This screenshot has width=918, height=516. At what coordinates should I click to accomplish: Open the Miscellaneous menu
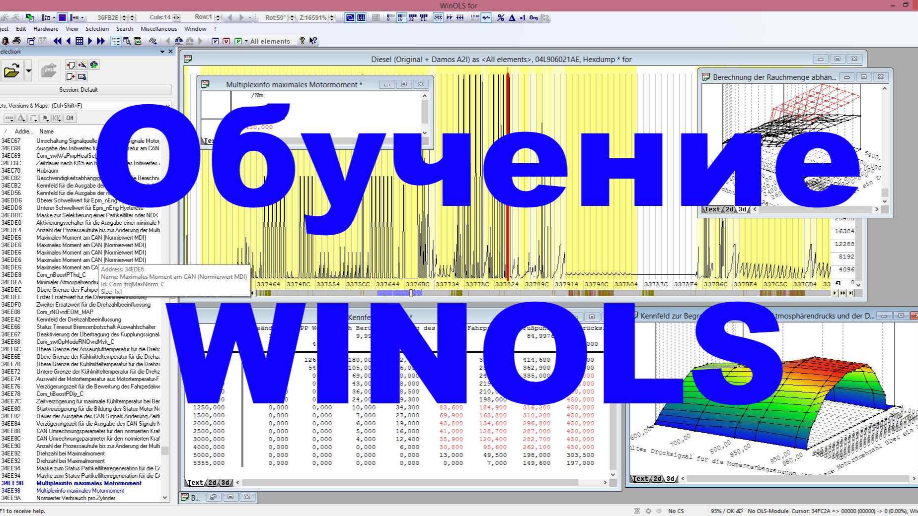pyautogui.click(x=158, y=29)
